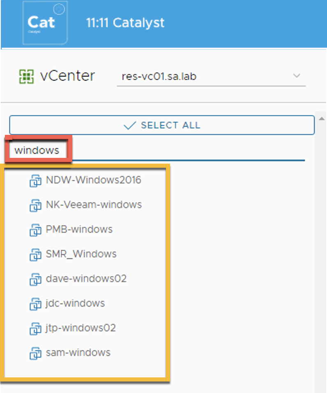This screenshot has height=393, width=327.
Task: Click the VM icon beside SMR_Windows
Action: pos(36,254)
